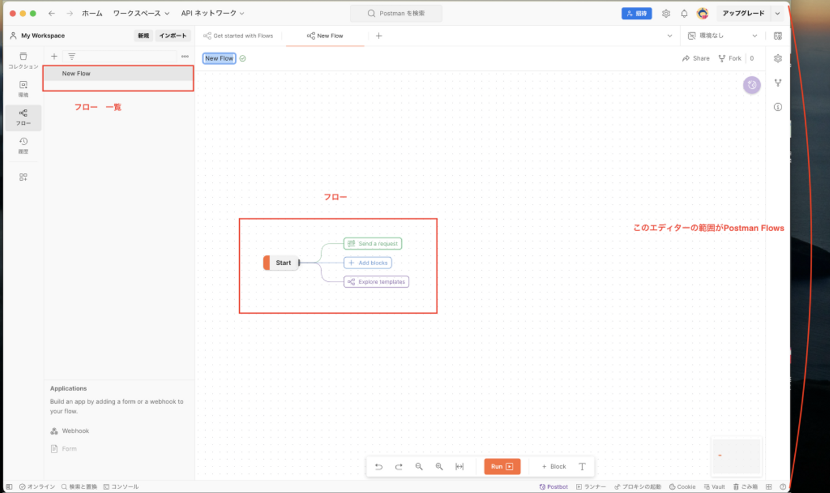830x493 pixels.
Task: Open the ホーム page
Action: pos(92,13)
